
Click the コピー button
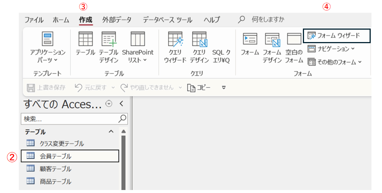(x=199, y=88)
